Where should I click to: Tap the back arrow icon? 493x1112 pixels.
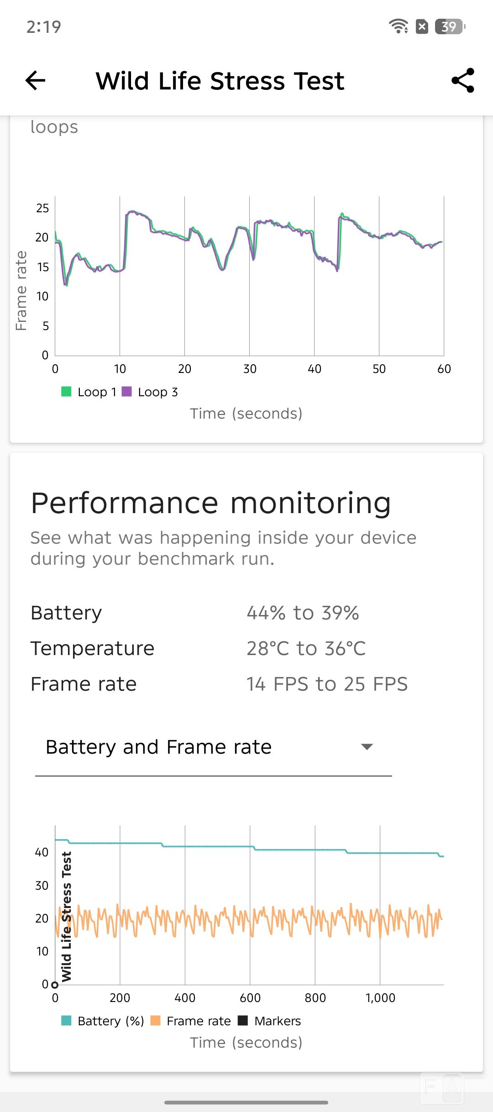pyautogui.click(x=35, y=81)
